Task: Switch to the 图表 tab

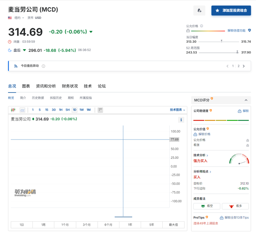Action: tap(26, 86)
